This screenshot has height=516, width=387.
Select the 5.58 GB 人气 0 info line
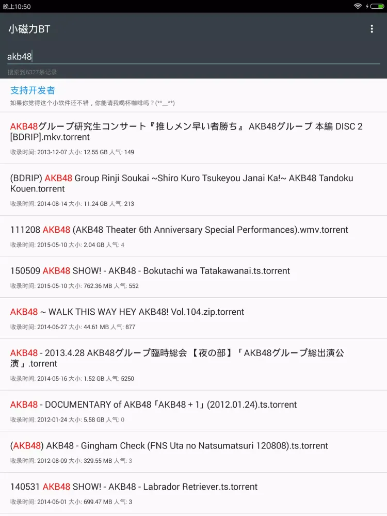click(67, 420)
